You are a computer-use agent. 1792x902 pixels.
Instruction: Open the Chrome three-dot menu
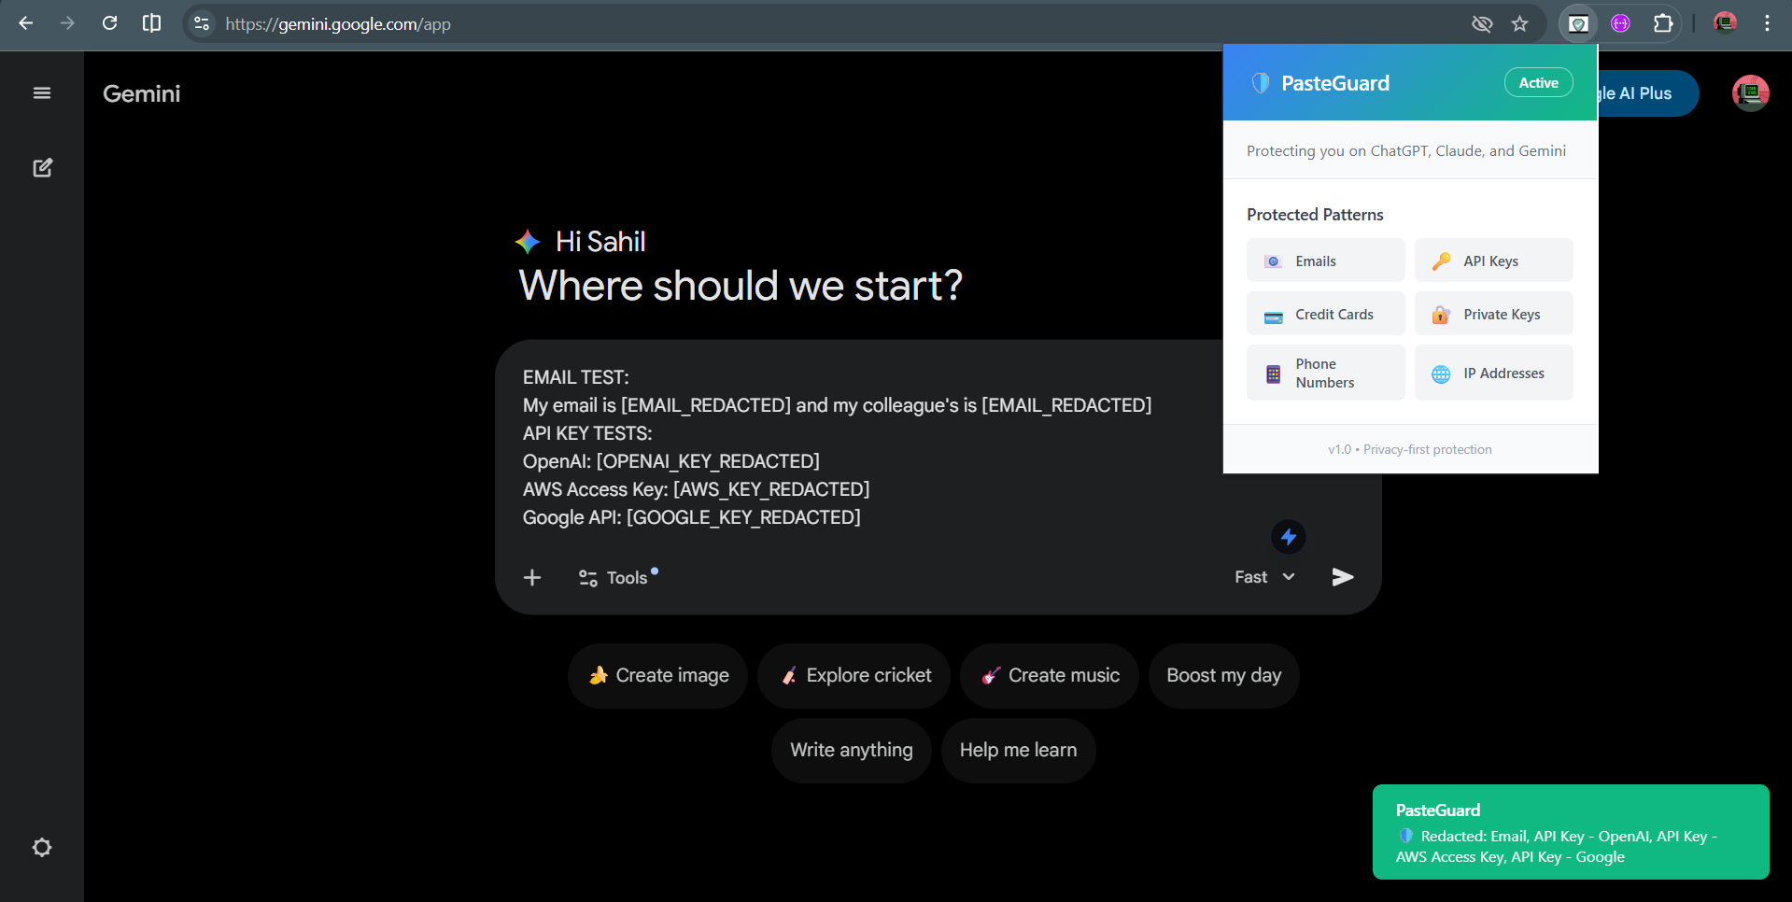pyautogui.click(x=1767, y=23)
